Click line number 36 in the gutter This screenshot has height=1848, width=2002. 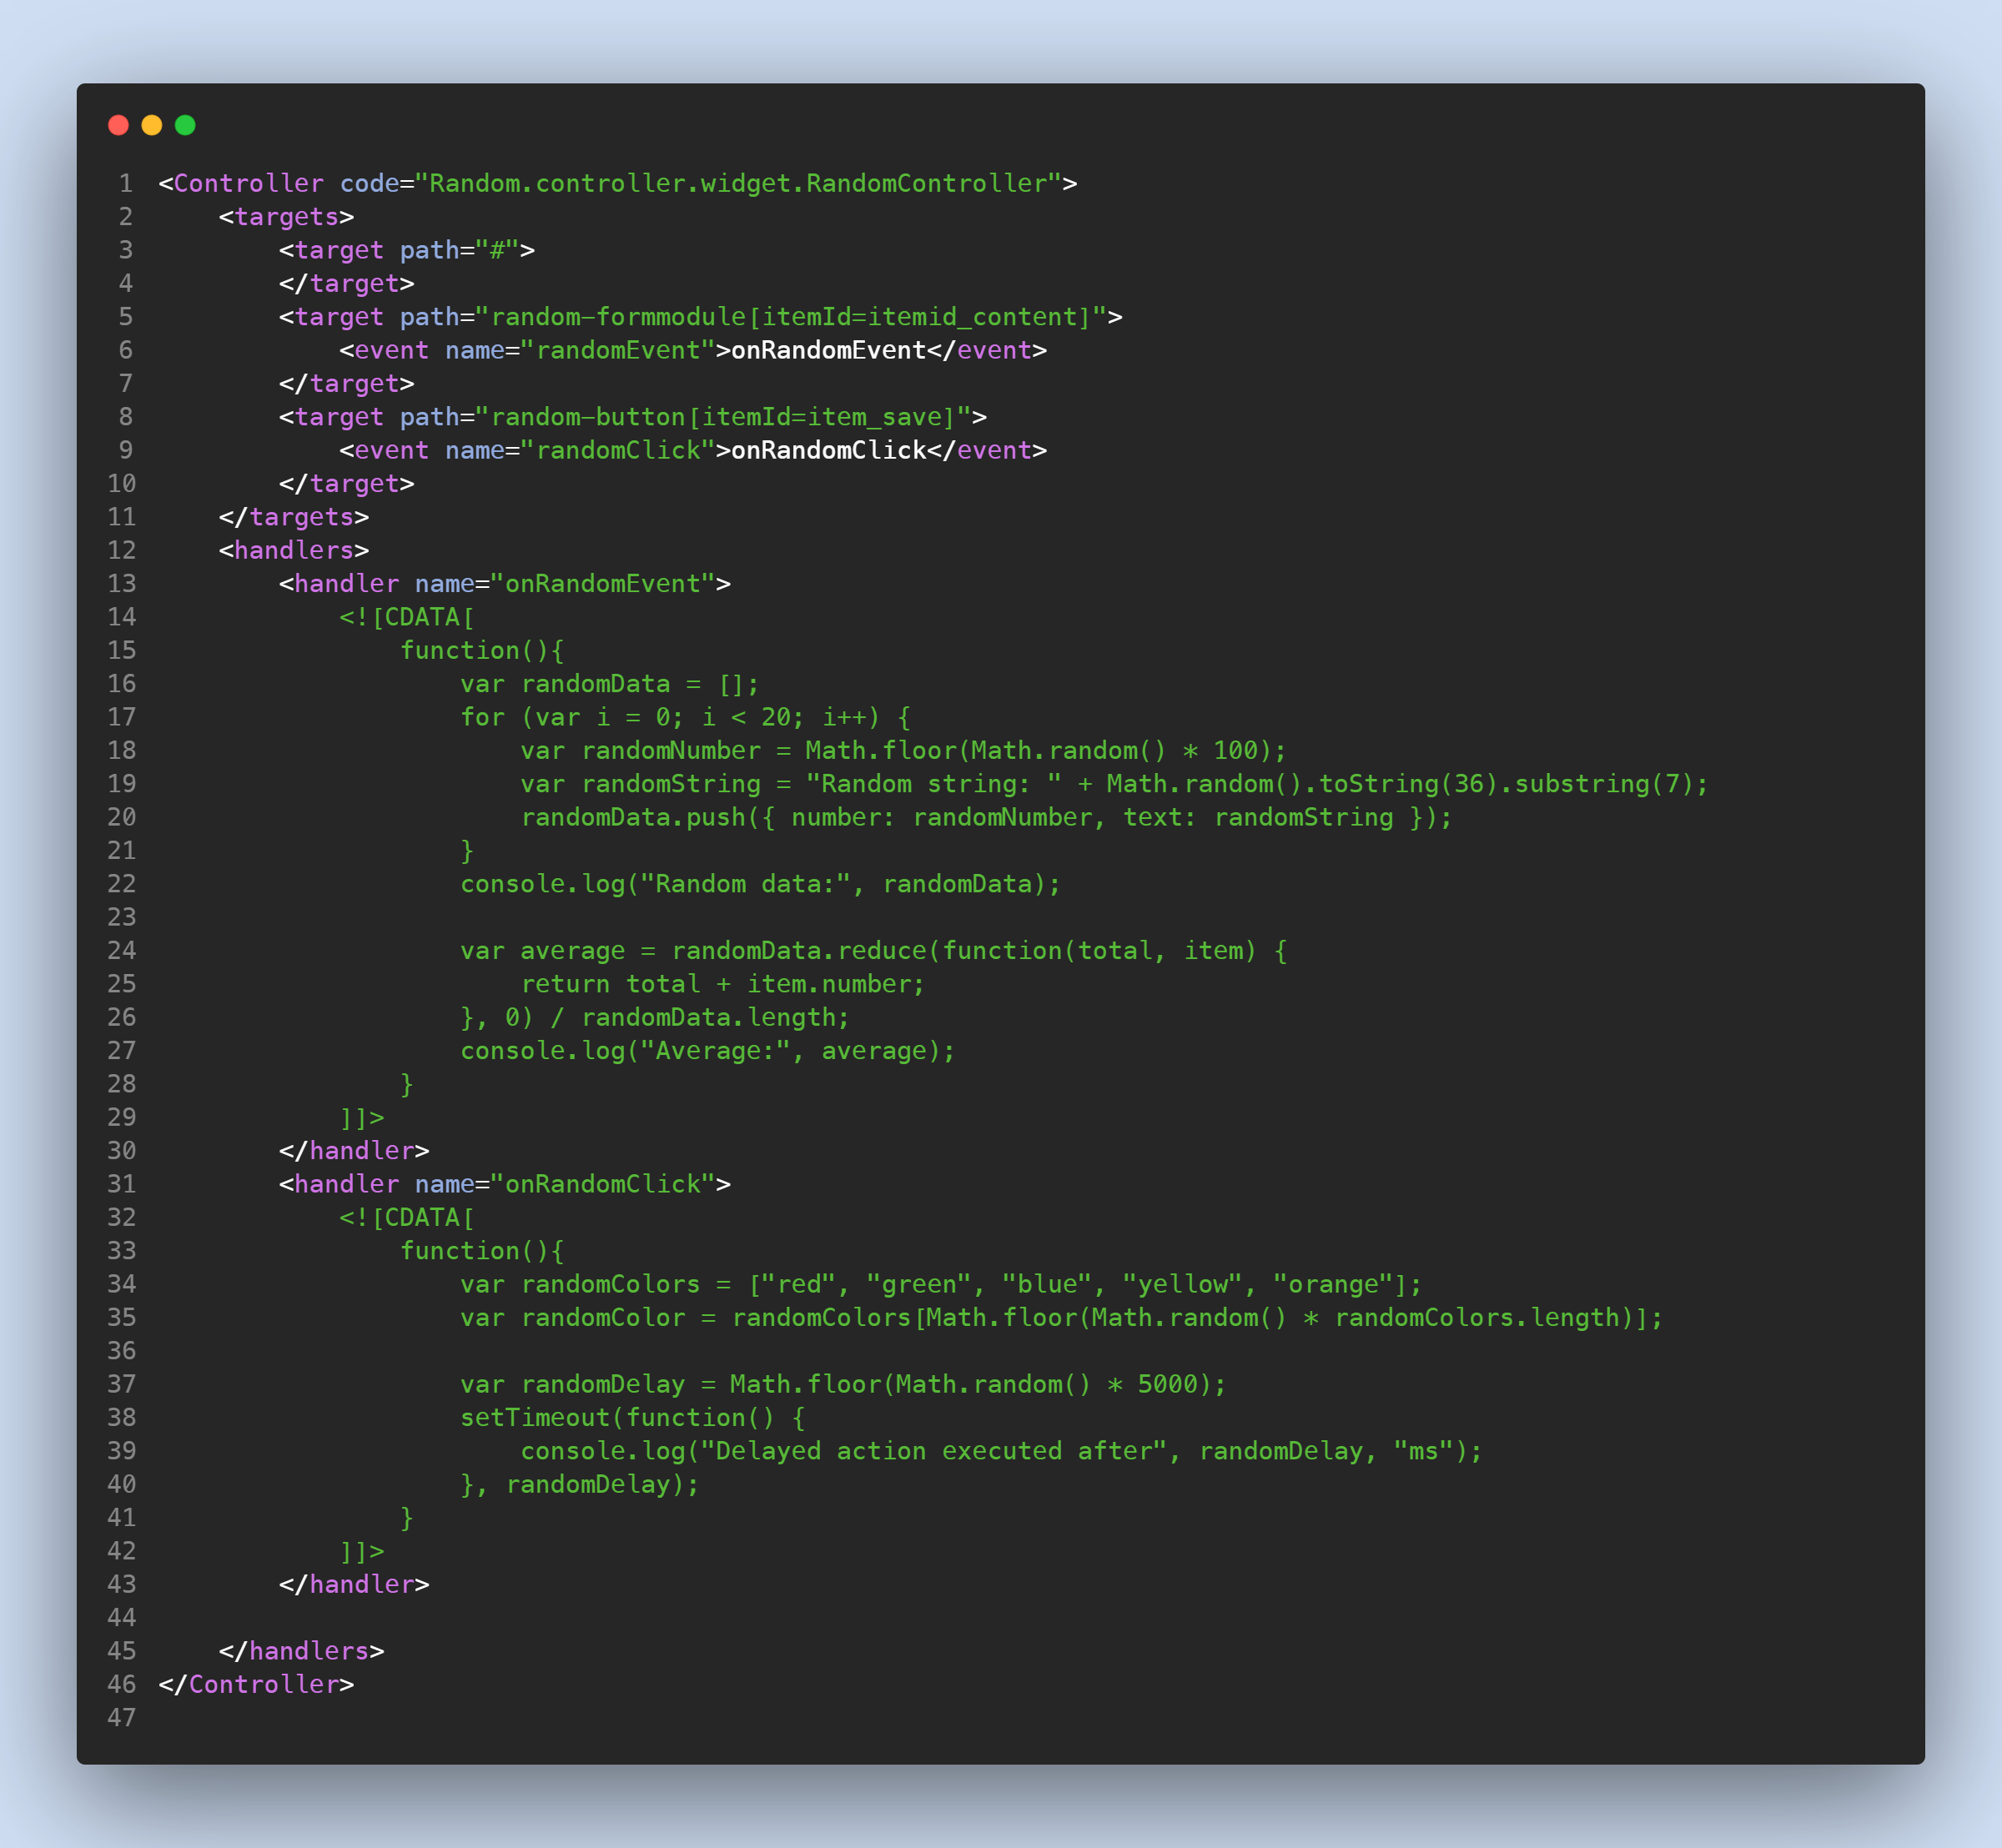pos(121,1351)
